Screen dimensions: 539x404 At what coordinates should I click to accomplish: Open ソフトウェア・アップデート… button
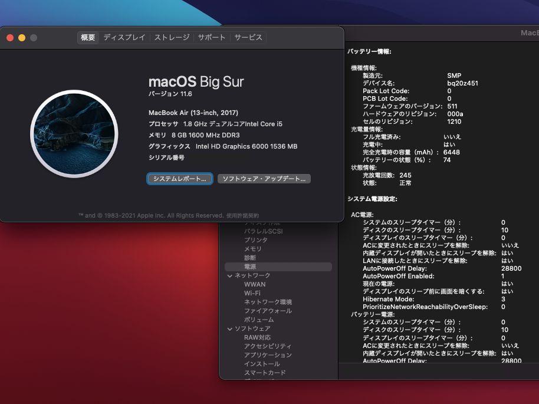tap(264, 179)
